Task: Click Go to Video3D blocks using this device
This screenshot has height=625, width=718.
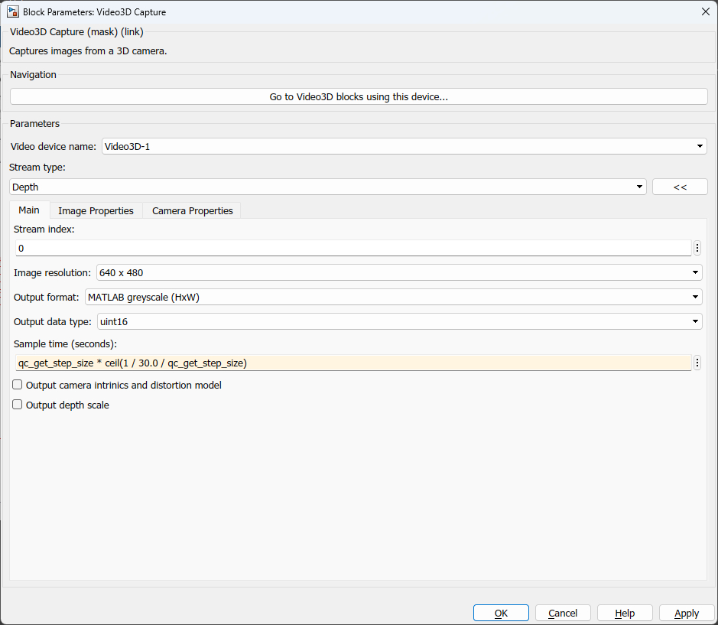Action: click(358, 96)
